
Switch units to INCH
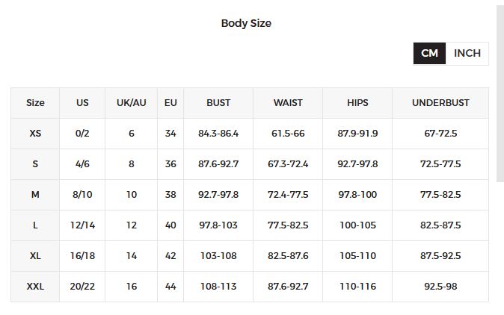coord(467,53)
